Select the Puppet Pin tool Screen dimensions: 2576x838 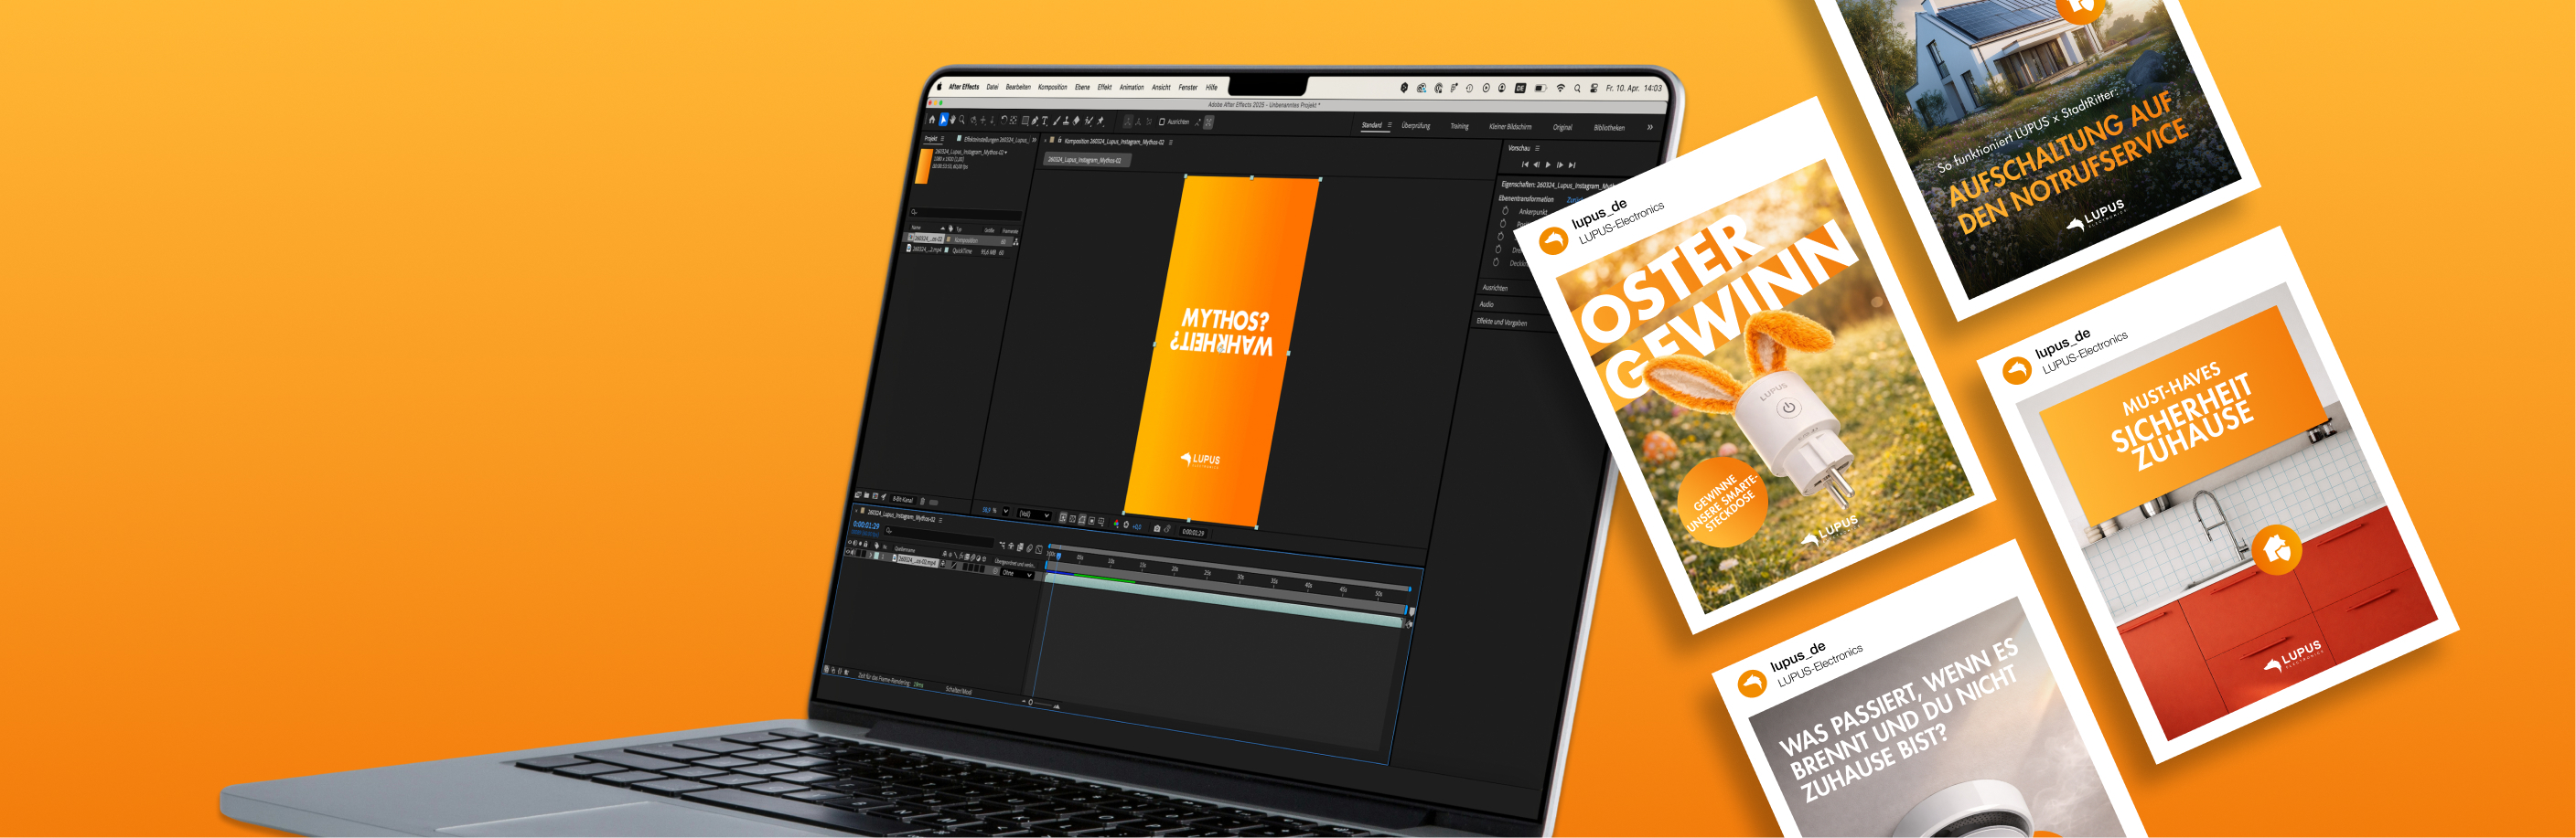click(x=1101, y=122)
